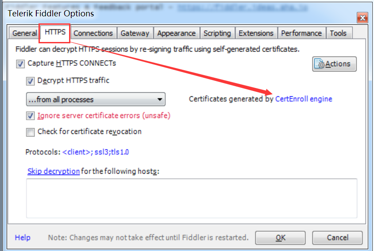
Task: Toggle Capture HTTPS CONNECTs checkbox
Action: click(20, 64)
